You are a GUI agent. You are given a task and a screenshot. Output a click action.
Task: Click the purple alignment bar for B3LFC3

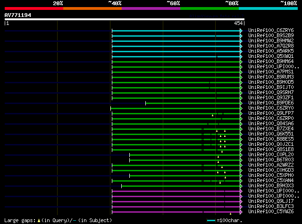(x=176, y=207)
